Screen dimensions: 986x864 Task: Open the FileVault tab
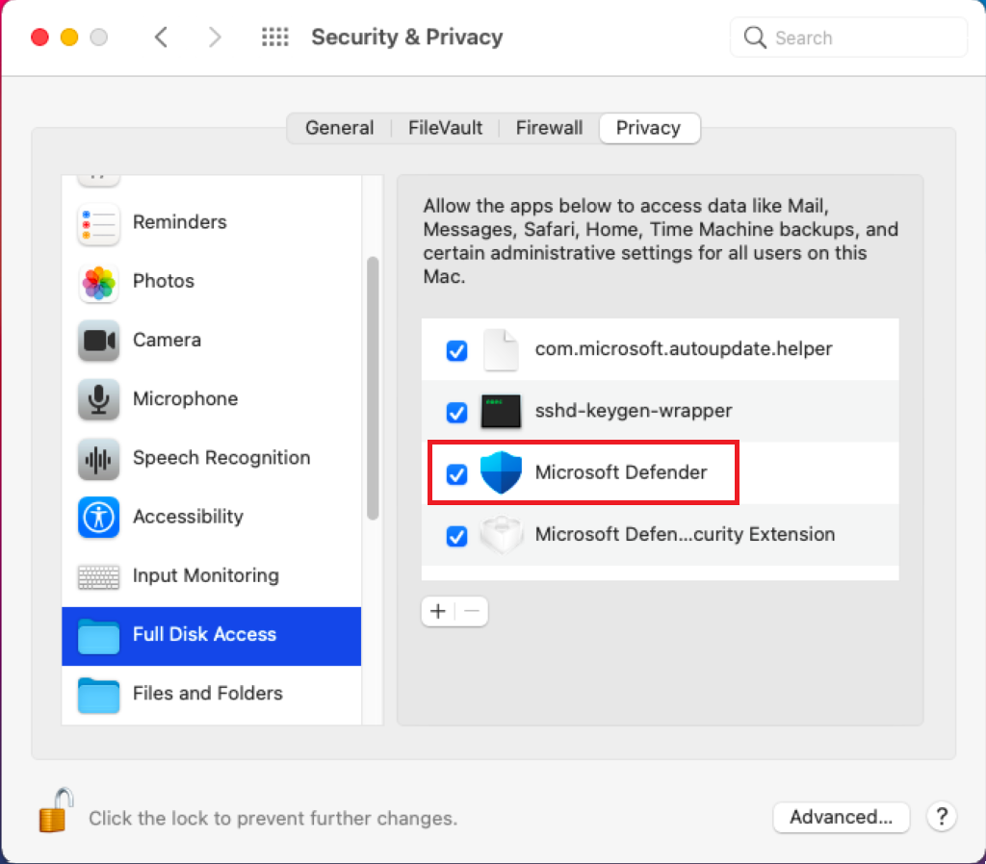pos(445,128)
